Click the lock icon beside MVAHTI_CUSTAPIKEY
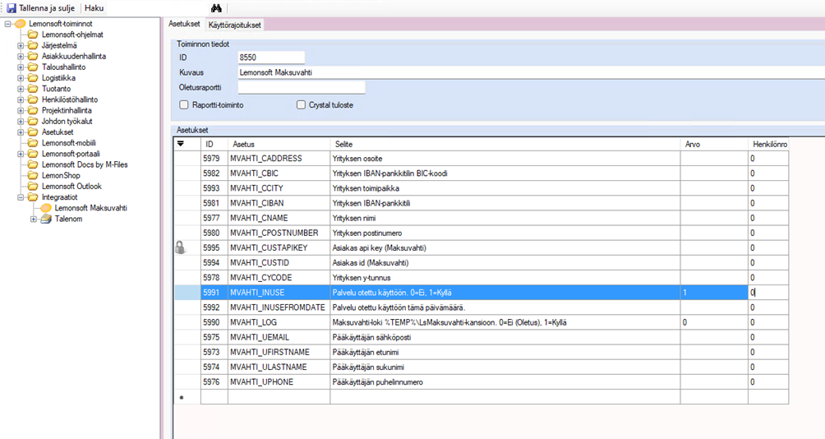The image size is (825, 439). (181, 247)
